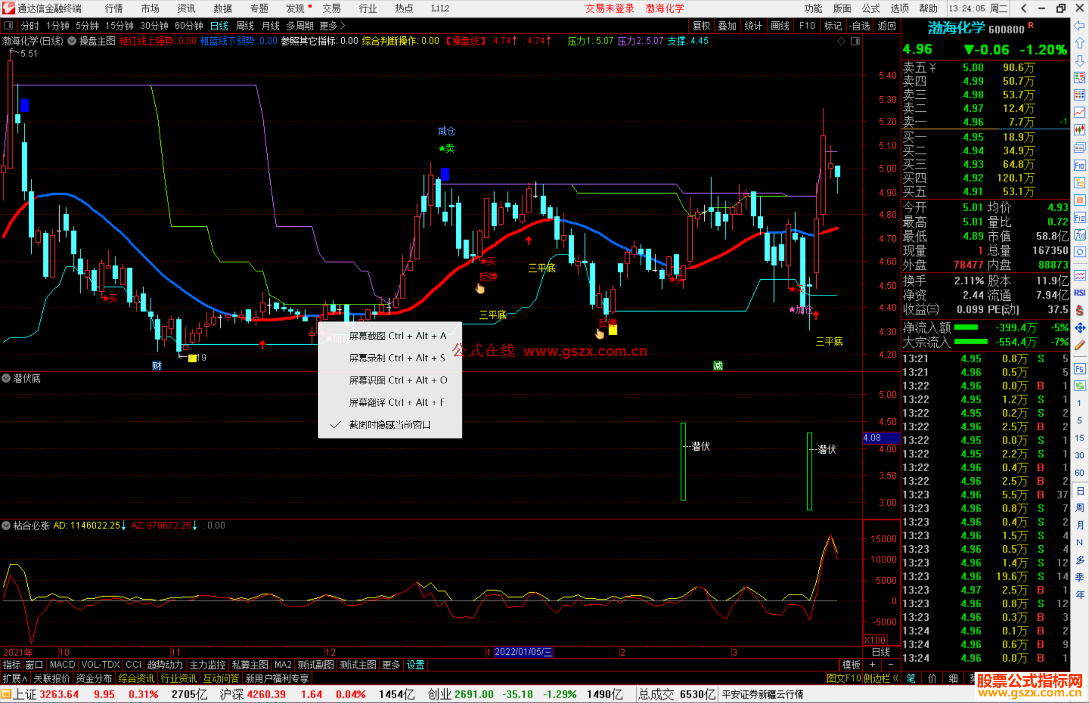Click the green refresh icon in sidebar
The width and height of the screenshot is (1089, 703).
pyautogui.click(x=1079, y=386)
